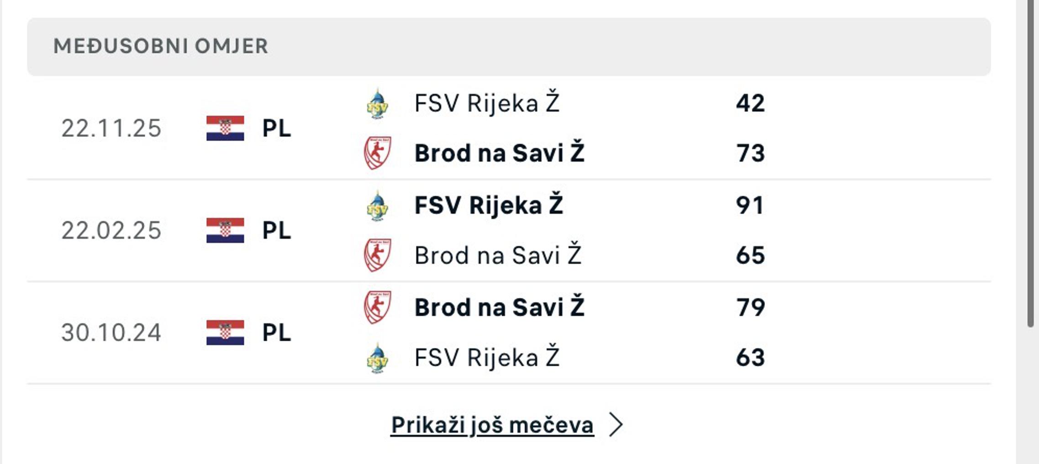Click the MEĐUSOBNI OMJER section header
Image resolution: width=1039 pixels, height=464 pixels.
160,46
